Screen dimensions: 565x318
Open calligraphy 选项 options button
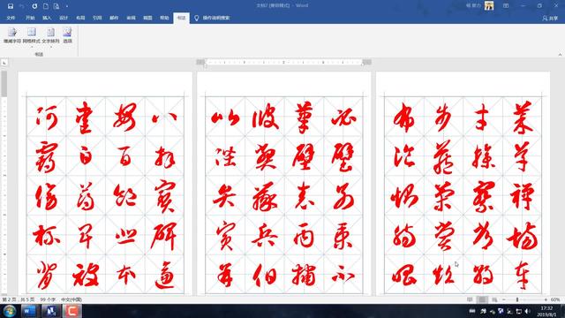[67, 35]
